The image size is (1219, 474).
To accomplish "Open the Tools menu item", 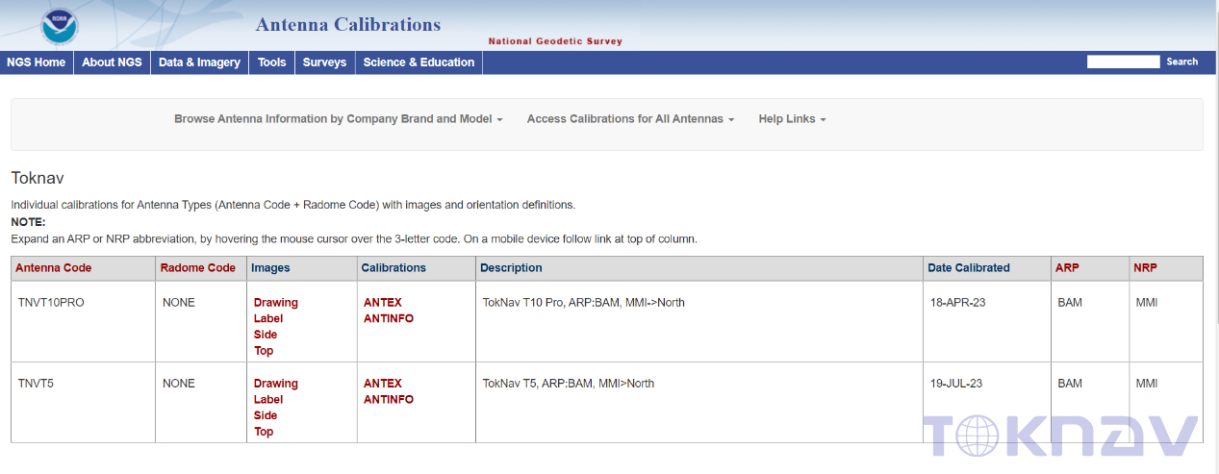I will click(x=271, y=62).
